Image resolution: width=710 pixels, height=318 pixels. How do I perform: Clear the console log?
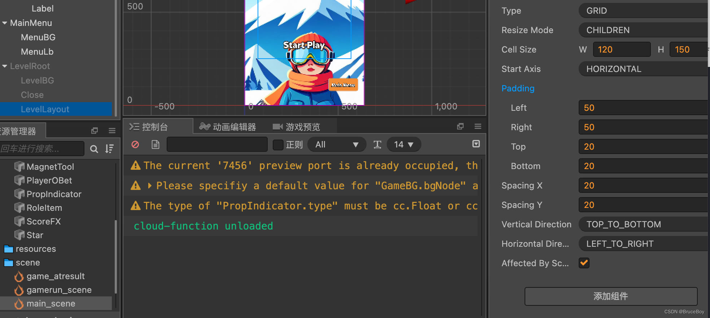pyautogui.click(x=135, y=145)
